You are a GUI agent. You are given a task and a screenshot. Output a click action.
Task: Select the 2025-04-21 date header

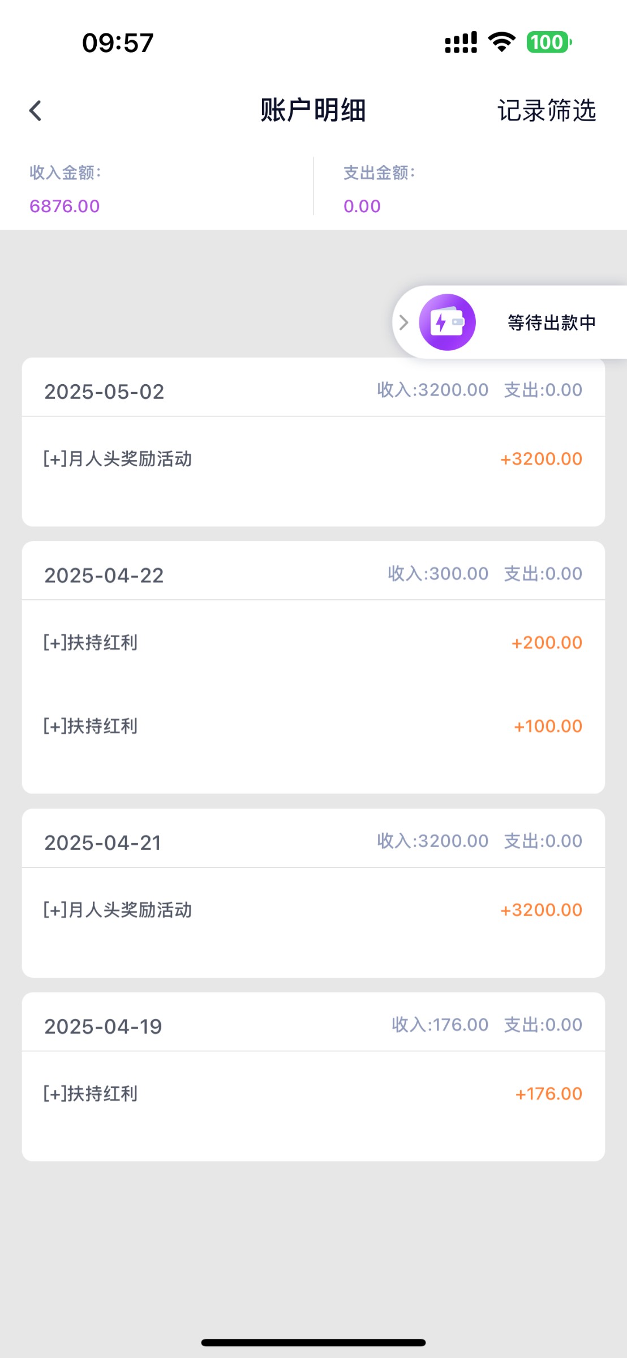point(103,843)
